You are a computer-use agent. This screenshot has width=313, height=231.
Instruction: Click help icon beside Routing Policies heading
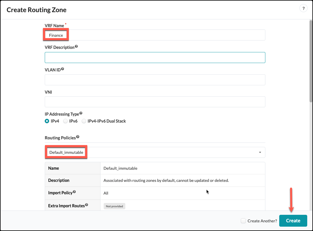tap(78, 137)
